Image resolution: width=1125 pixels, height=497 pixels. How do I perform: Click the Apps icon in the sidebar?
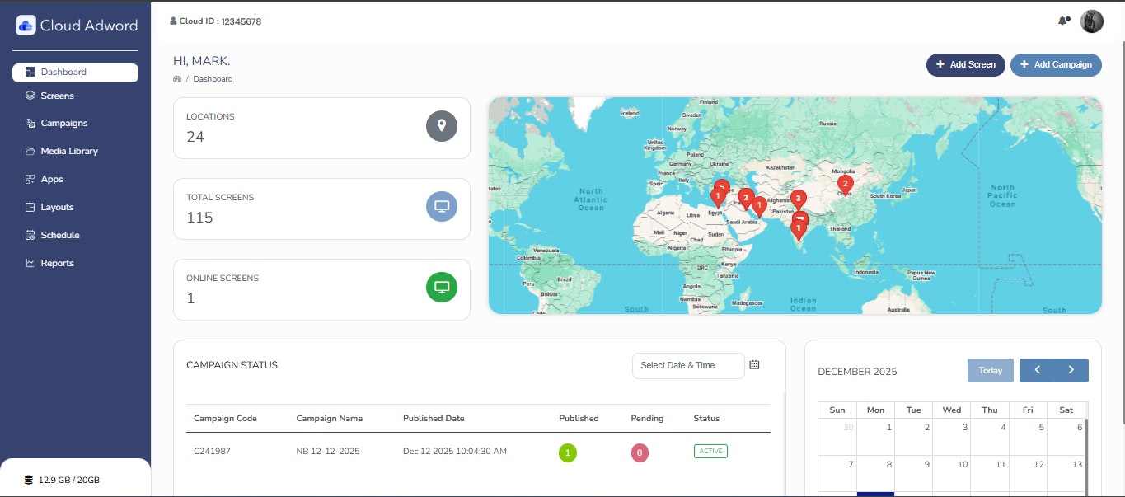coord(29,179)
